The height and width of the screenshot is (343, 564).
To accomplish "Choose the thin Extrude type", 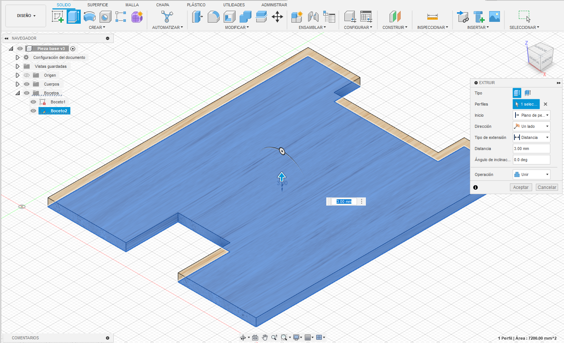I will 528,93.
